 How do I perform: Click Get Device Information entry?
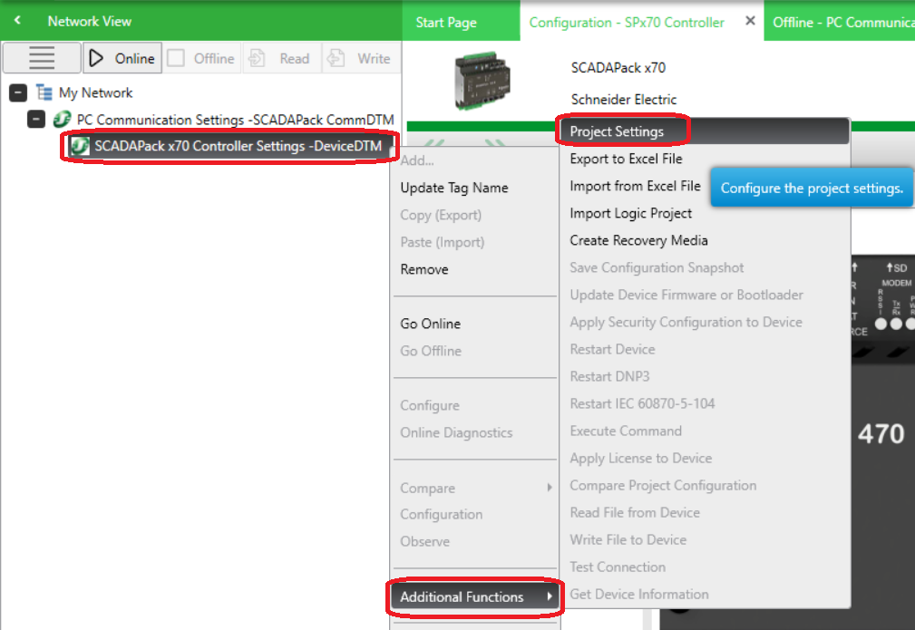click(x=705, y=595)
